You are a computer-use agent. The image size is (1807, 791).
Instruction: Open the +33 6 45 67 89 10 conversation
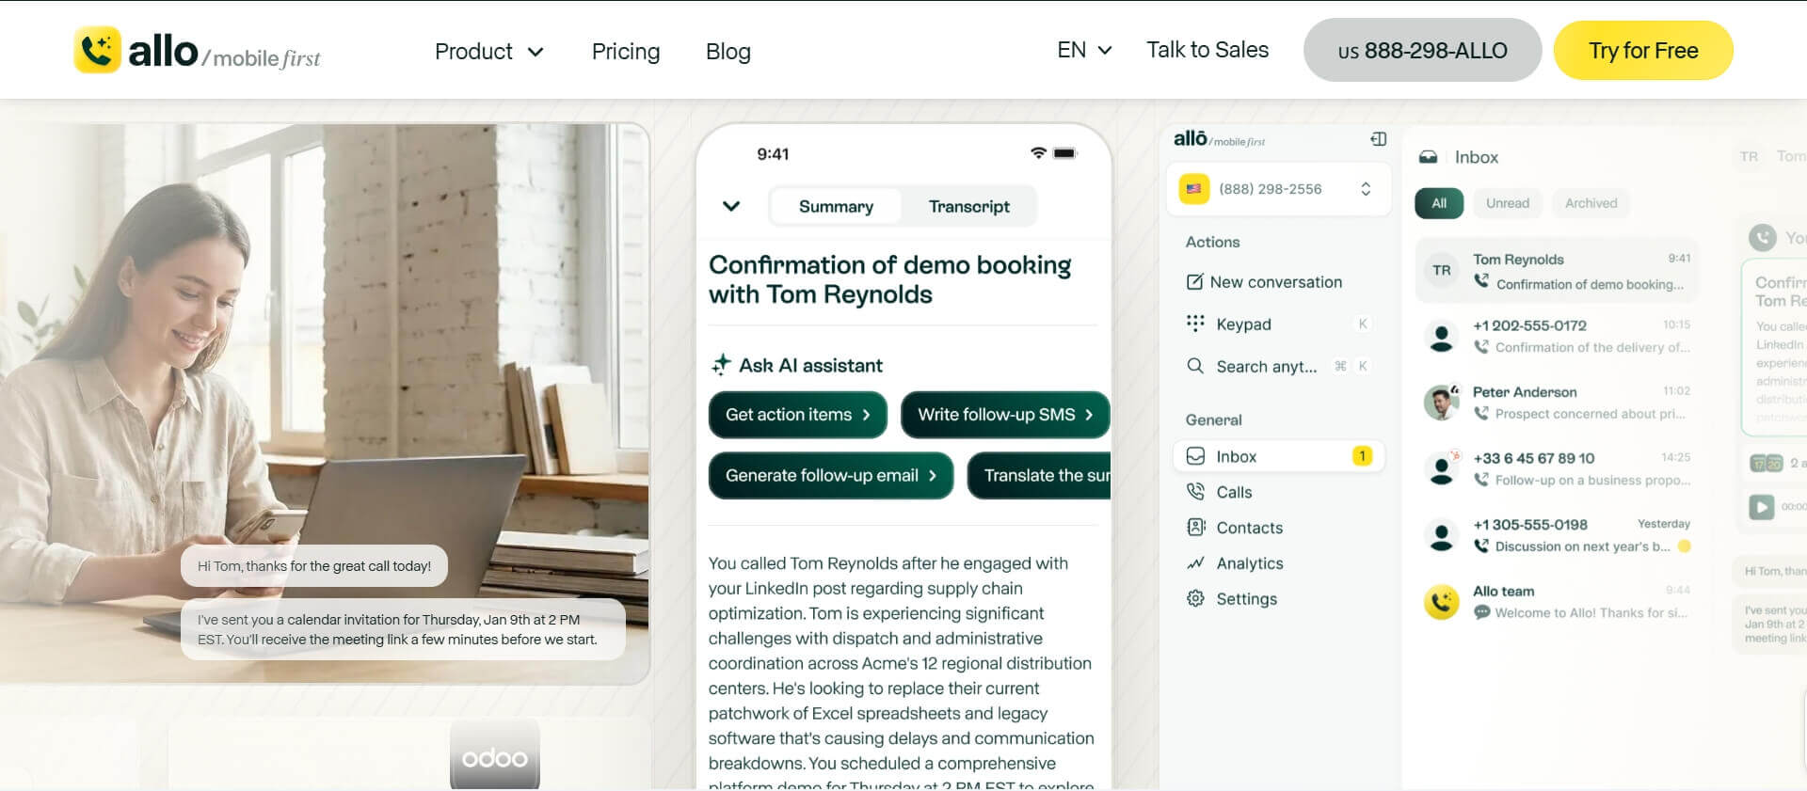[1557, 468]
